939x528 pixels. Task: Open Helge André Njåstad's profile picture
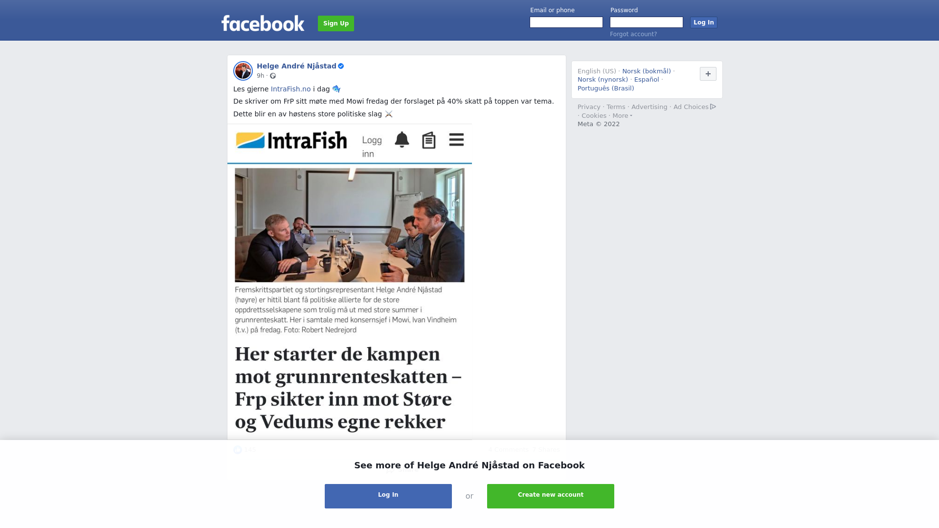click(x=243, y=71)
